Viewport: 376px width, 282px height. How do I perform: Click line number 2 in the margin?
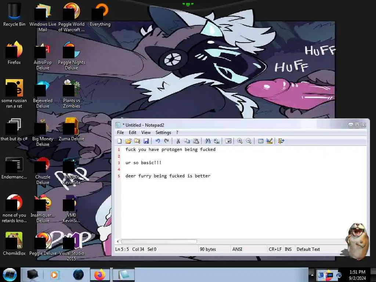coord(119,156)
